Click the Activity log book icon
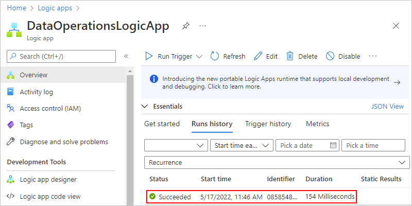412x206 pixels. (x=10, y=92)
